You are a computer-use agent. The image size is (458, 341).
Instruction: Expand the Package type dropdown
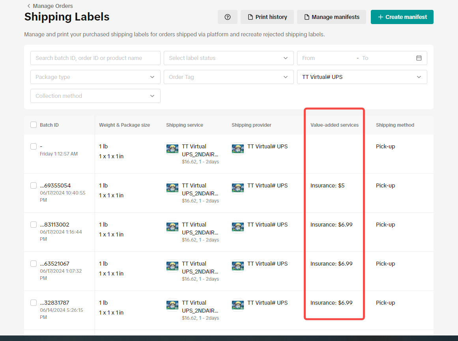coord(95,77)
